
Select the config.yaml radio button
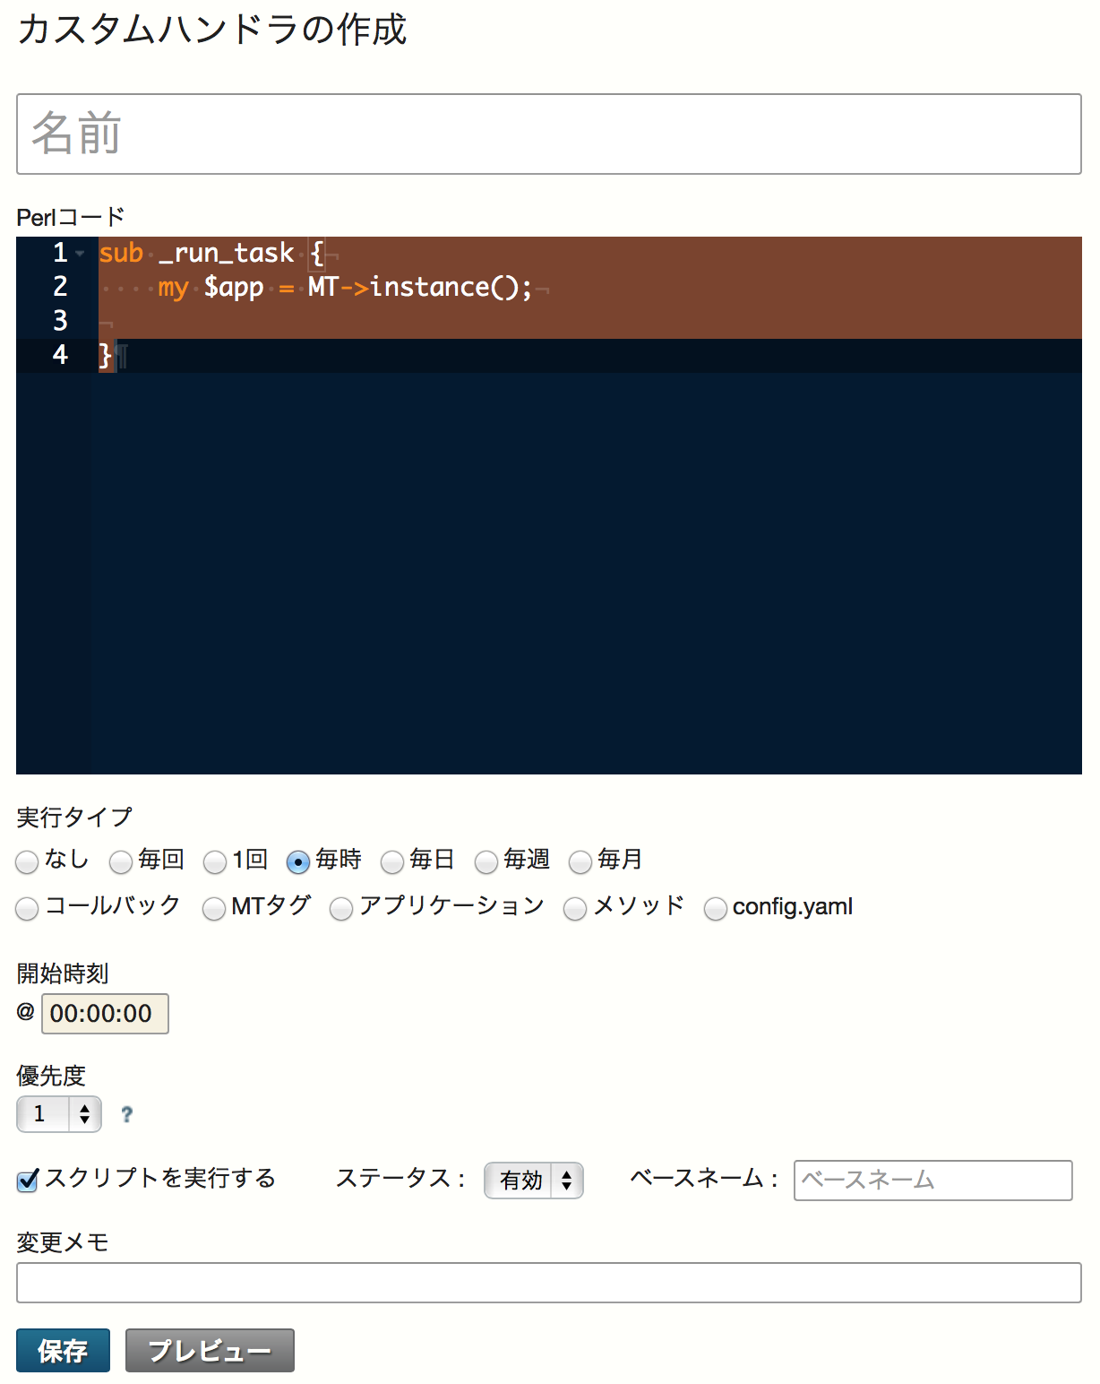[x=715, y=908]
